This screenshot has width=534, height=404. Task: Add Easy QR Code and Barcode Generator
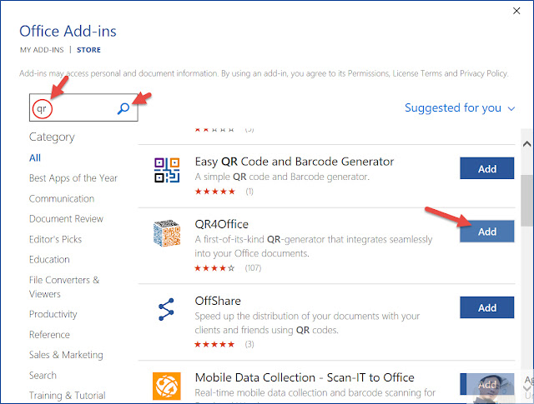pyautogui.click(x=486, y=168)
